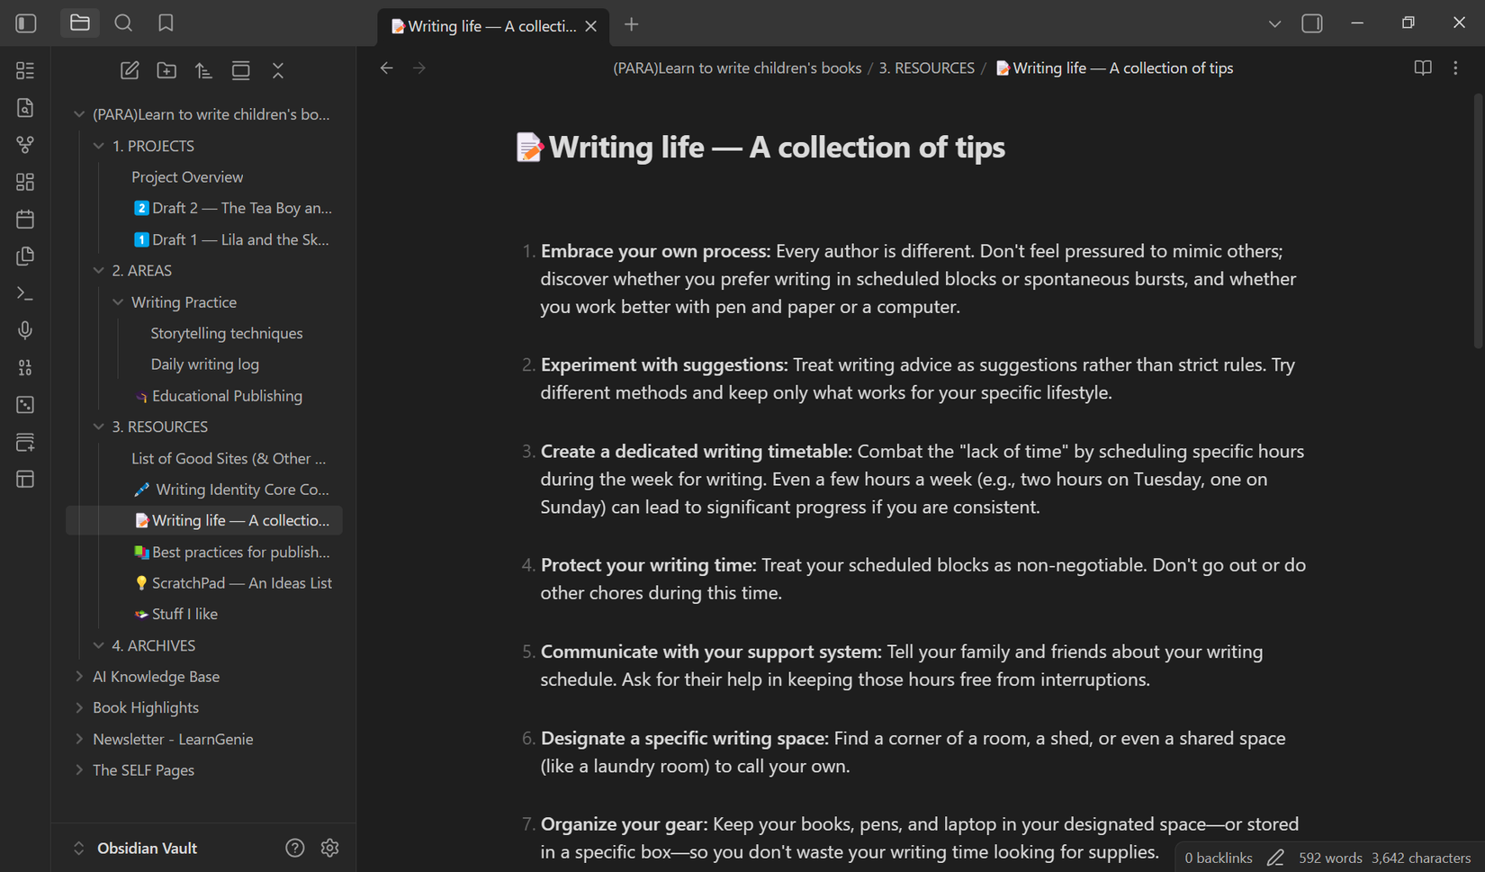The image size is (1485, 872).
Task: Click the 3. RESOURCES breadcrumb link
Action: pyautogui.click(x=926, y=68)
